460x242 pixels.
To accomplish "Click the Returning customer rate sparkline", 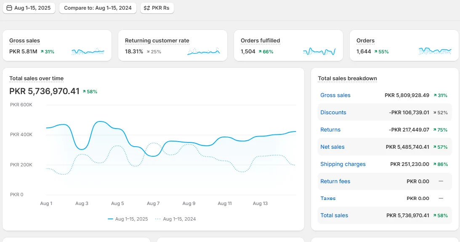I will pyautogui.click(x=204, y=52).
